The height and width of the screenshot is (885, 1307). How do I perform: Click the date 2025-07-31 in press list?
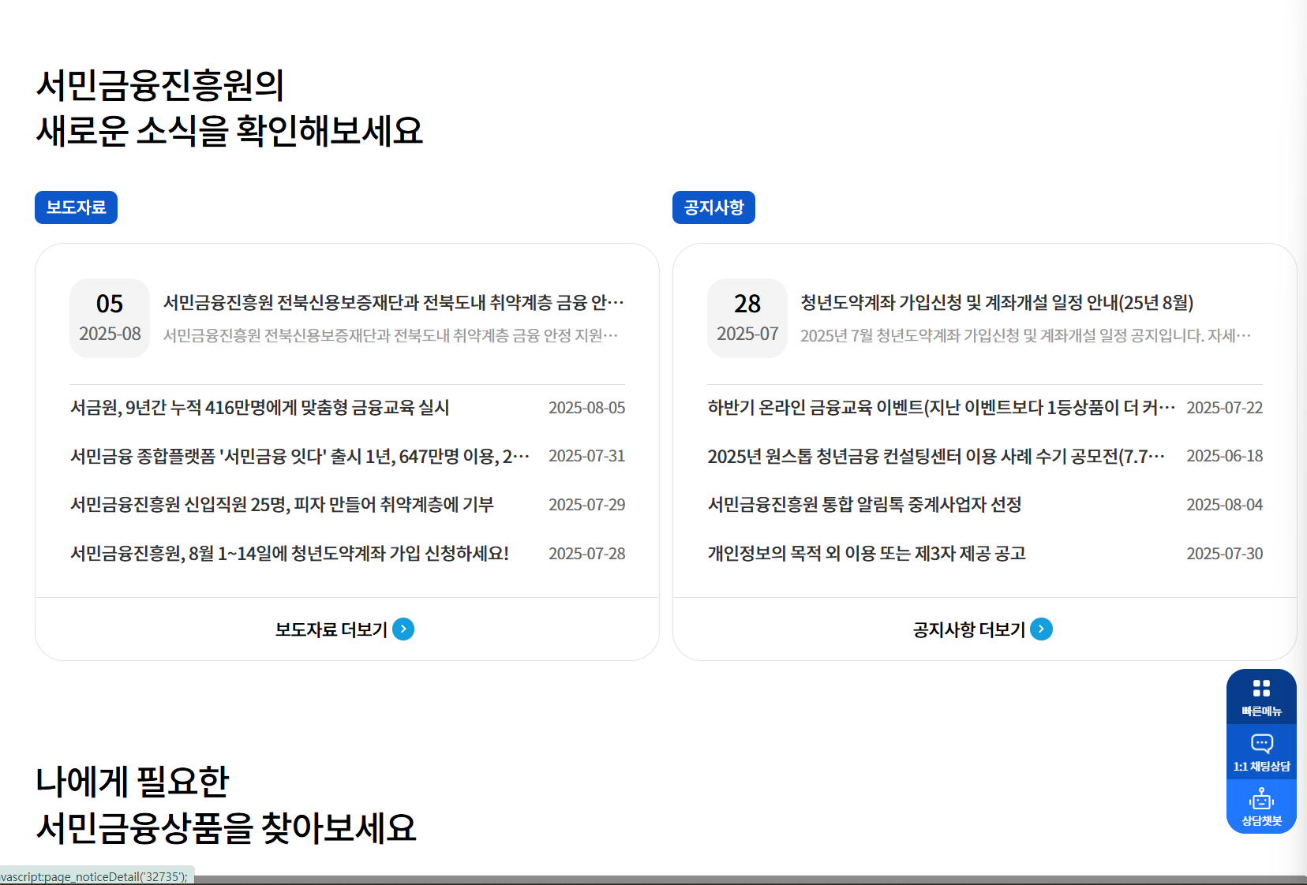[587, 456]
